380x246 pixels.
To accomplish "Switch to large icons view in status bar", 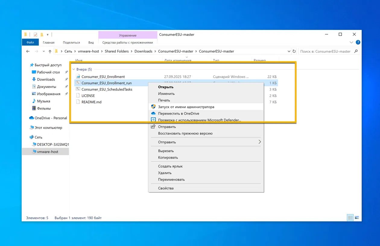I will (357, 218).
